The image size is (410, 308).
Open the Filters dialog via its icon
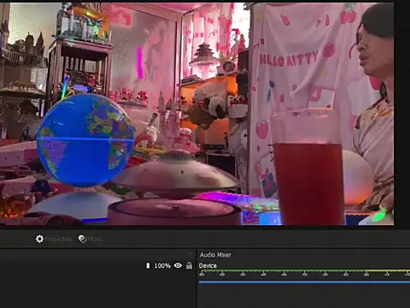click(x=82, y=239)
